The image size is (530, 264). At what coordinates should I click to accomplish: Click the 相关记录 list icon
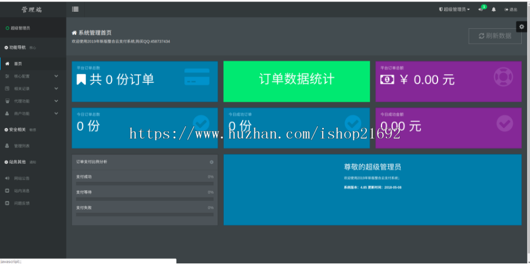point(8,88)
